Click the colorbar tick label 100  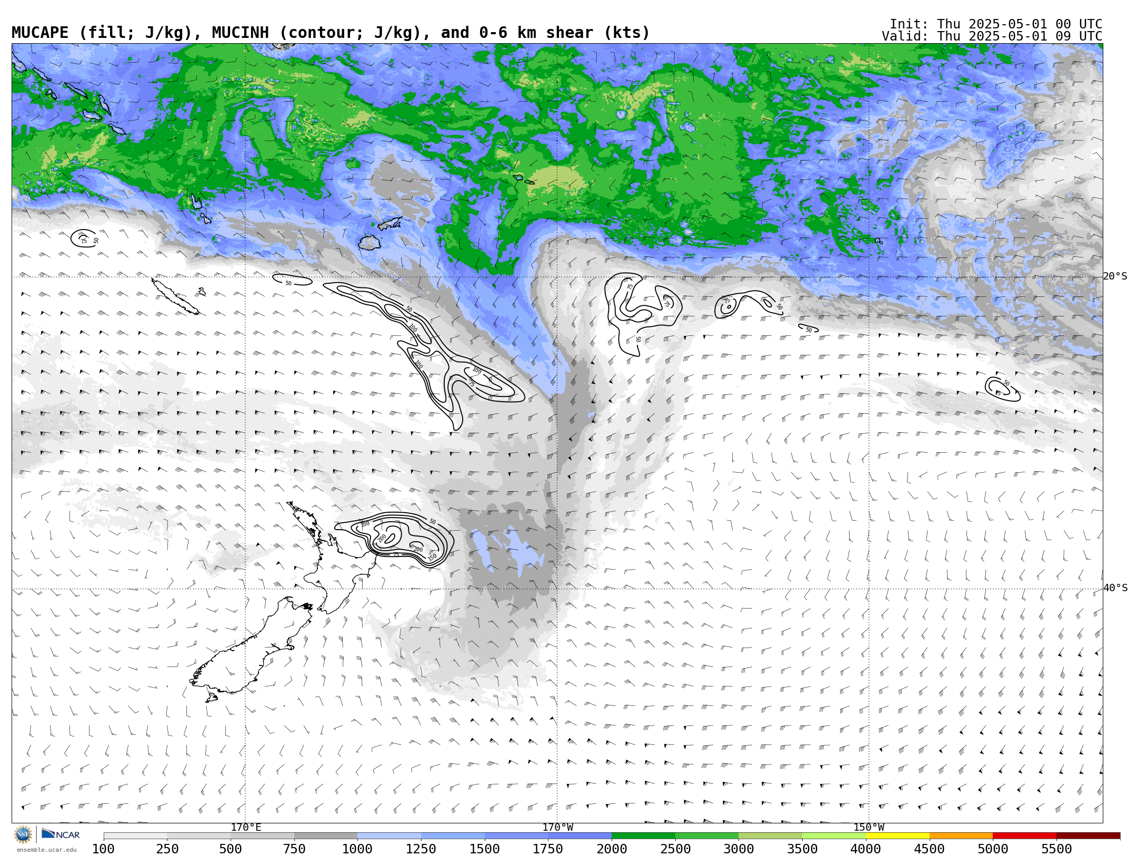click(104, 849)
